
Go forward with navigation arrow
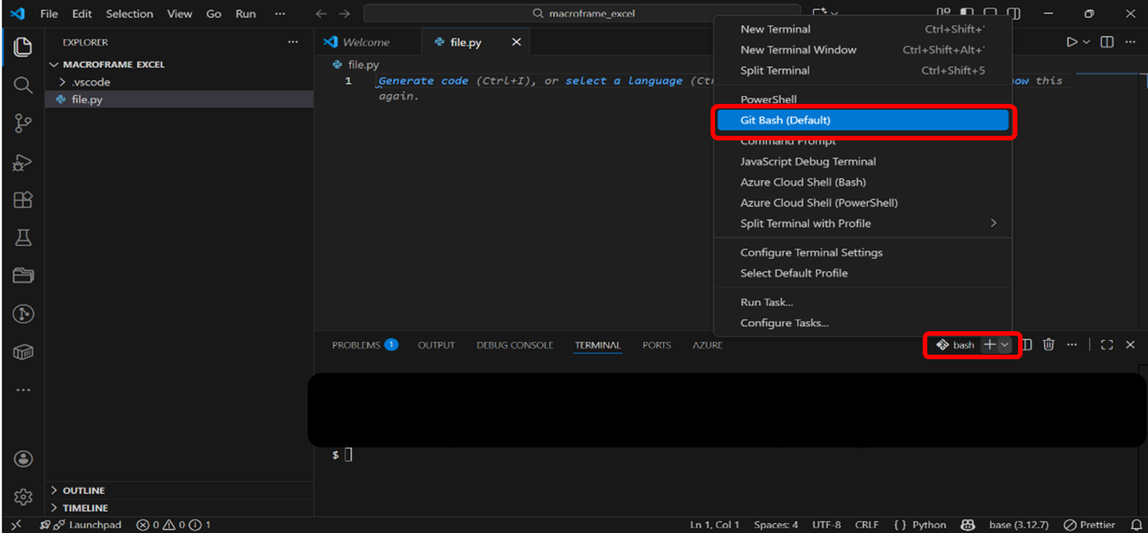[344, 14]
